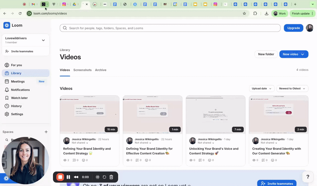The width and height of the screenshot is (317, 186).
Task: Pause the recording
Action: (68, 177)
